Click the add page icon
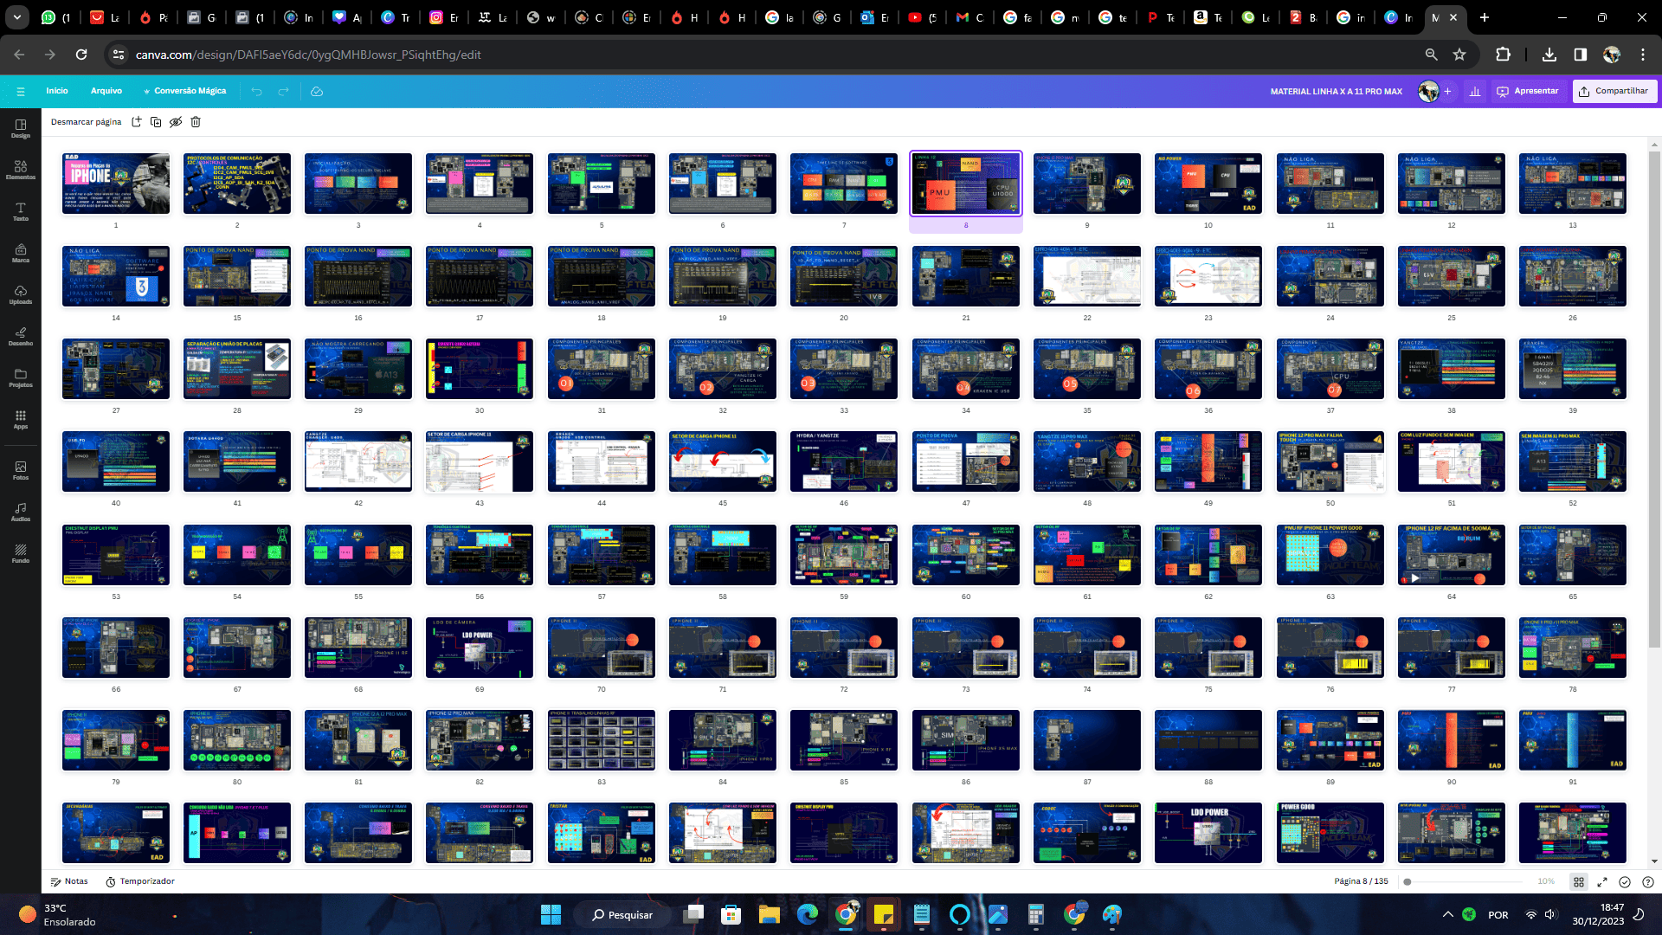 pos(136,122)
